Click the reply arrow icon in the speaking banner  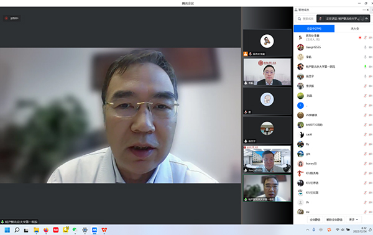point(367,19)
